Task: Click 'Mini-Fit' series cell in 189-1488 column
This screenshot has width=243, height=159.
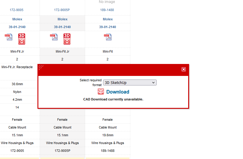Action: 108,51
